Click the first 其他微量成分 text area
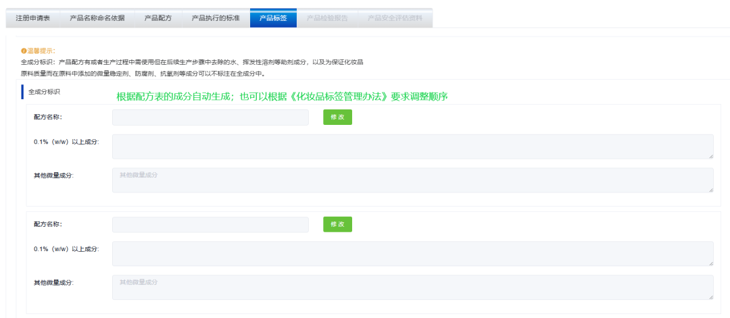730x318 pixels. (412, 180)
